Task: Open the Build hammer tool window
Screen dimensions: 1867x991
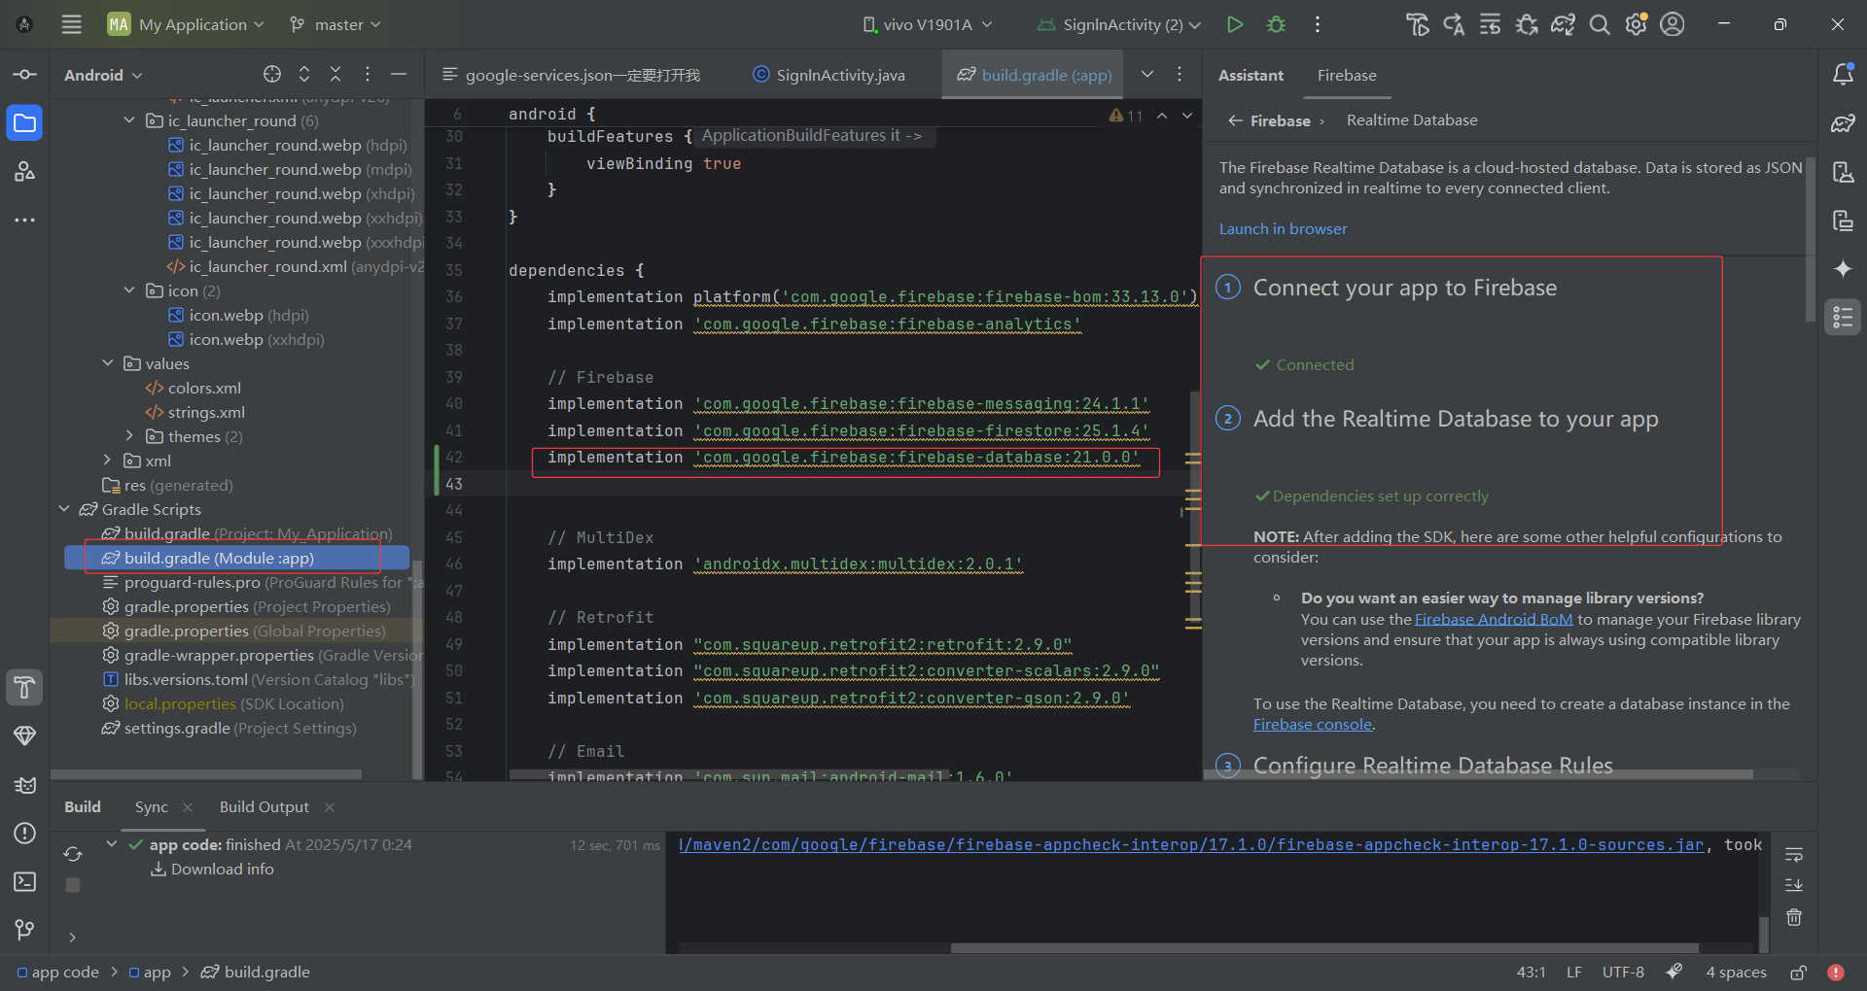Action: point(25,687)
